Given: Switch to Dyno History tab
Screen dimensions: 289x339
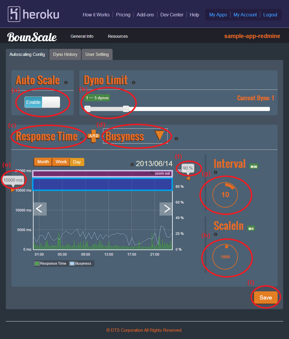Looking at the screenshot, I should [x=65, y=54].
